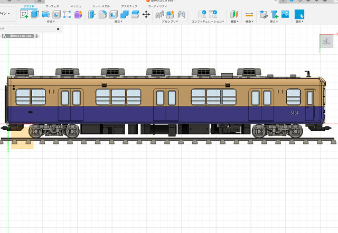This screenshot has width=338, height=233.
Task: Select the Press Pull tool
Action: [91, 14]
